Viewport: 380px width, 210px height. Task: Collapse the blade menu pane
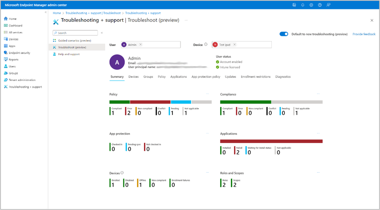[x=102, y=33]
